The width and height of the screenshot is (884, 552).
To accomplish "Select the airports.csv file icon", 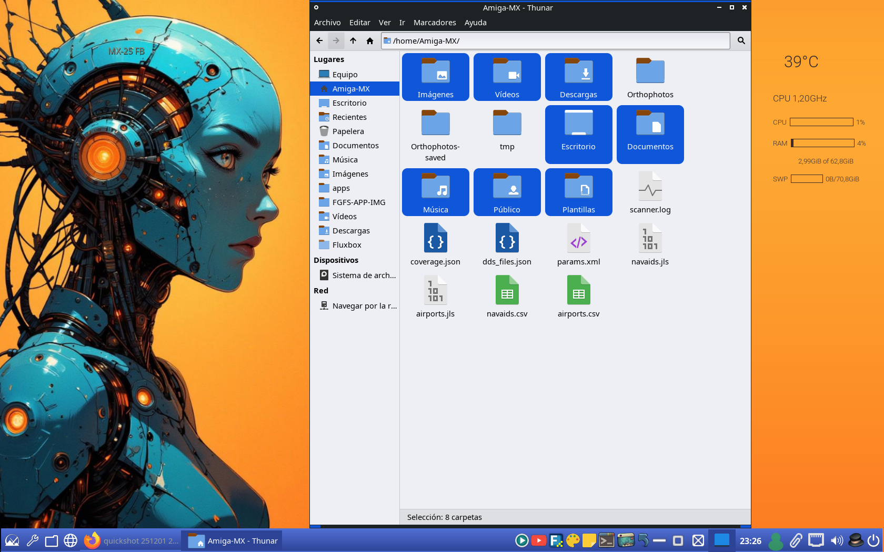I will (x=579, y=290).
